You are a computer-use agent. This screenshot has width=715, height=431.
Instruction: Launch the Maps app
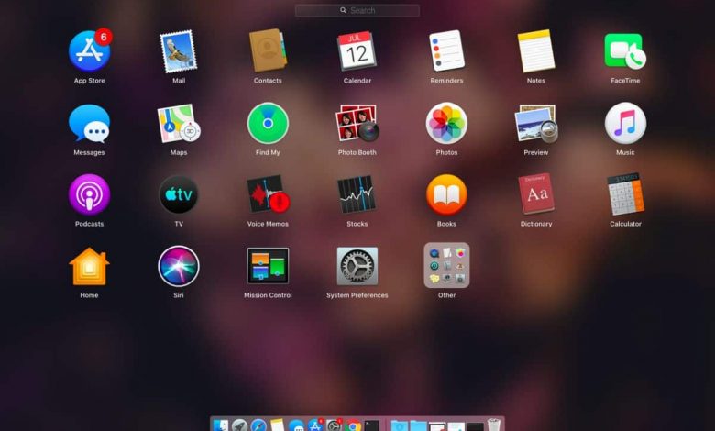(x=179, y=123)
